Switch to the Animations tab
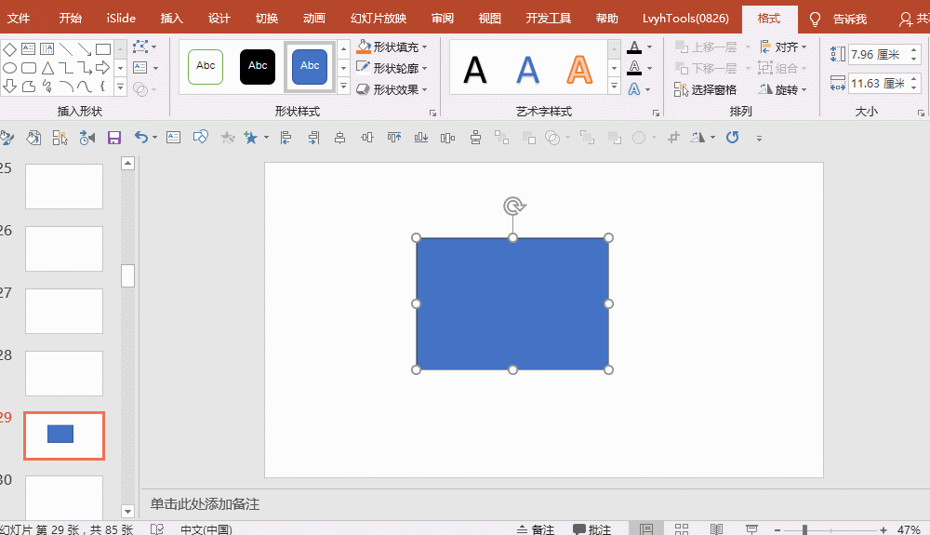This screenshot has width=930, height=535. pyautogui.click(x=313, y=19)
